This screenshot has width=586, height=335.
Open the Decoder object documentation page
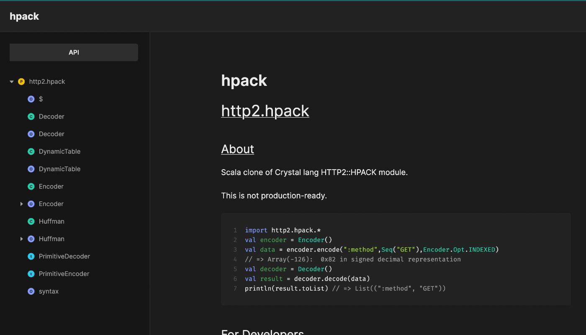(51, 134)
